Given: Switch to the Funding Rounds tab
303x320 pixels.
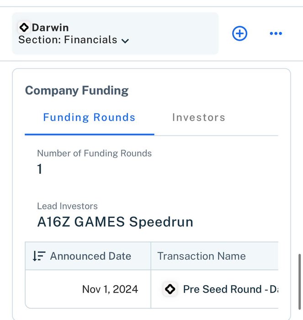Looking at the screenshot, I should tap(89, 117).
